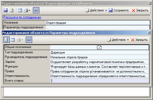
Task: Click the Название field with Отдел продаж
Action: pyautogui.click(x=98, y=23)
